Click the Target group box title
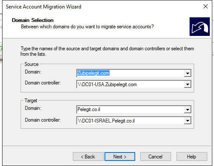214x166 pixels. tap(31, 101)
